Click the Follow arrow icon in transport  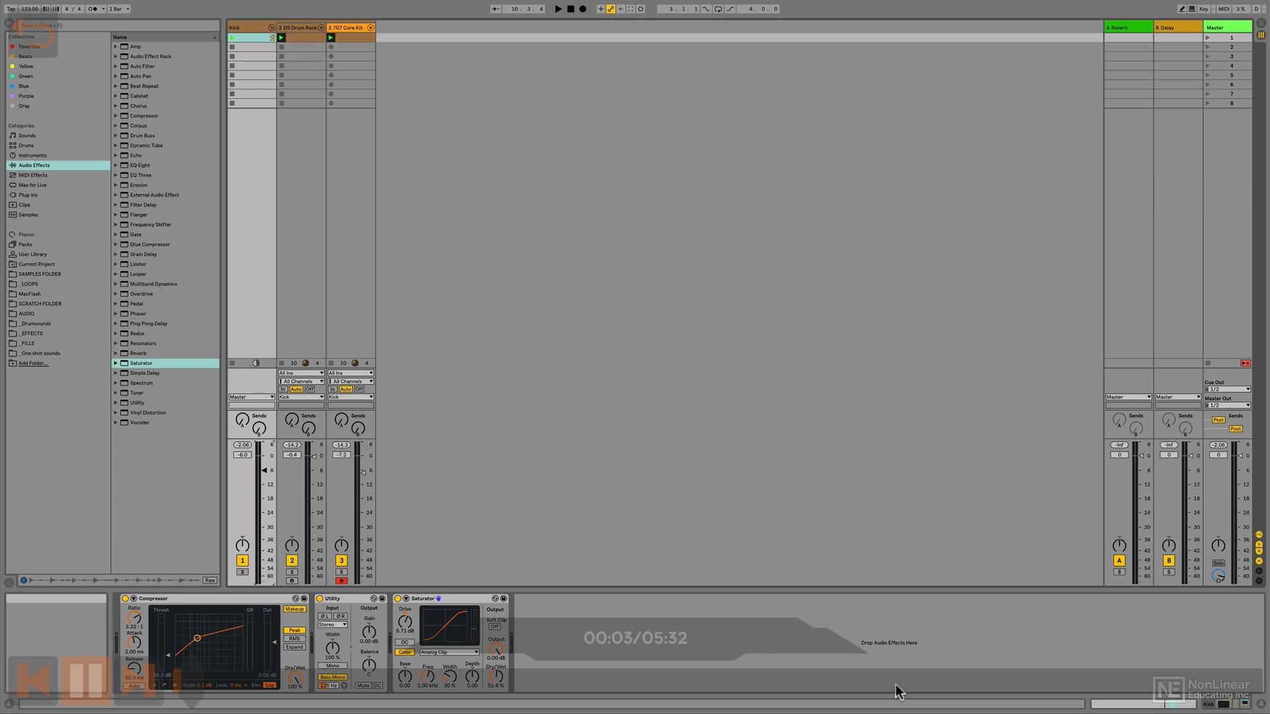pyautogui.click(x=495, y=9)
